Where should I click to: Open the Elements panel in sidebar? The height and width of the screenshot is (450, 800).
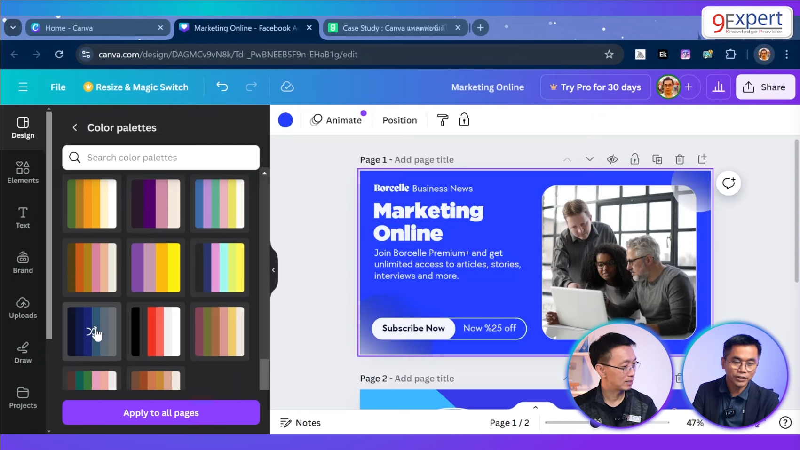point(23,172)
